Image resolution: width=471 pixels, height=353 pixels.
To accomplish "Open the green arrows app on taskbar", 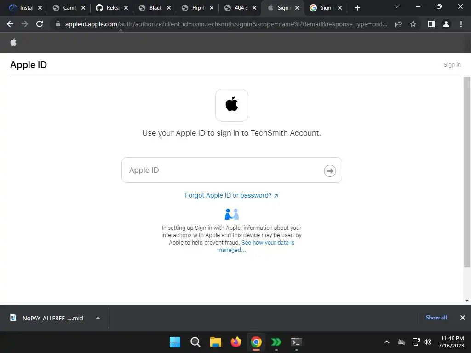I will click(276, 342).
